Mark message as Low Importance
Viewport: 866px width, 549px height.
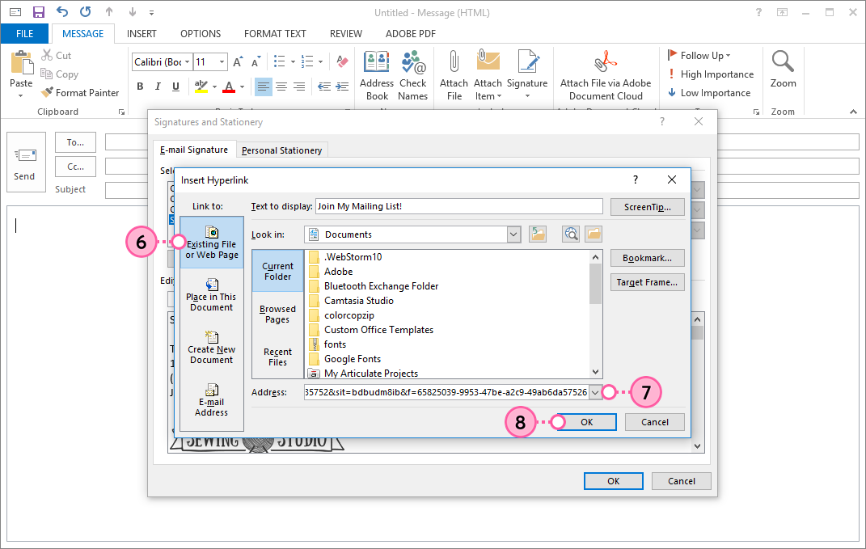pyautogui.click(x=709, y=93)
